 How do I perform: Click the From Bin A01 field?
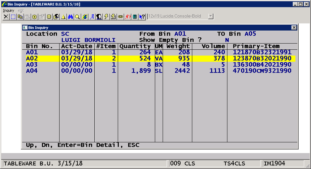(x=180, y=34)
